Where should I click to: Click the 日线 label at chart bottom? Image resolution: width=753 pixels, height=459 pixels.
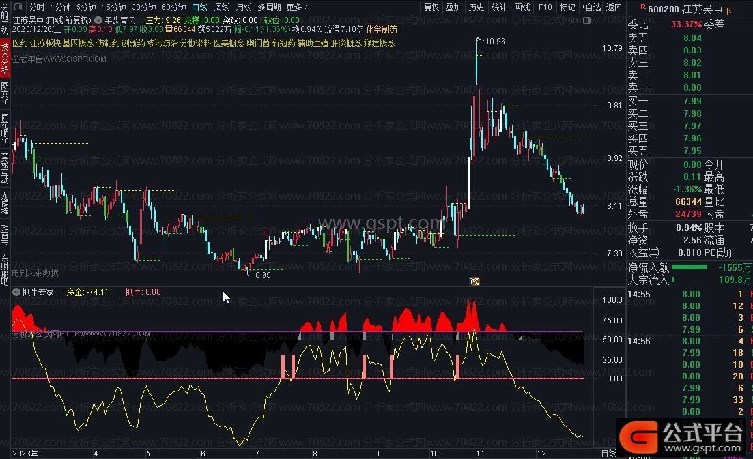(608, 453)
